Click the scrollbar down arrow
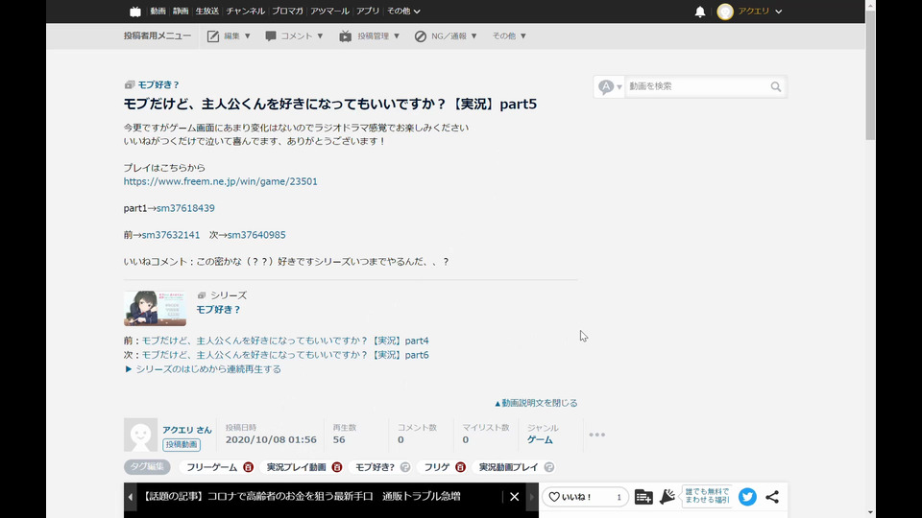Screen dimensions: 922x518 coord(870,512)
